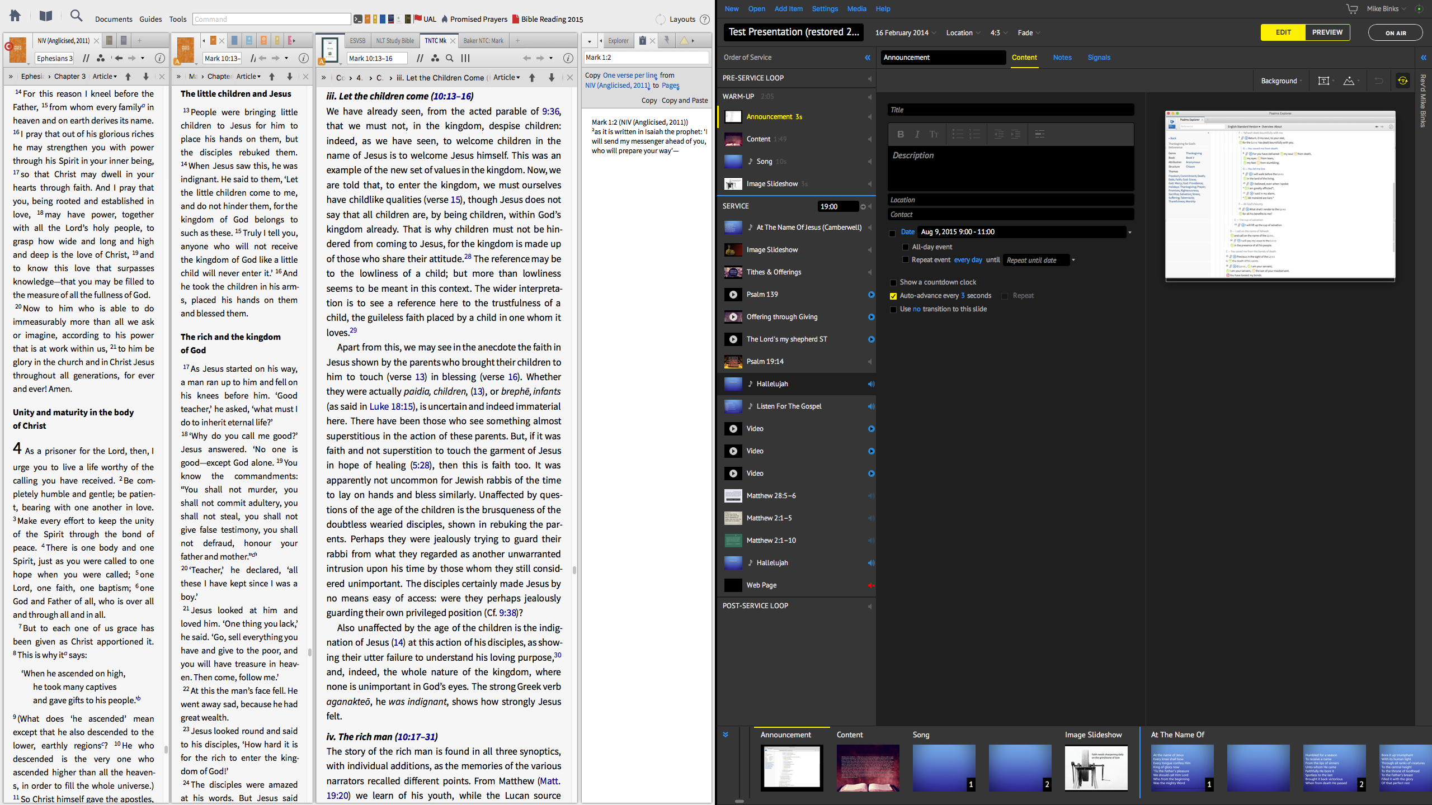Screen dimensions: 1432x805
Task: Click play icon on Psalm 139 item
Action: pyautogui.click(x=871, y=295)
